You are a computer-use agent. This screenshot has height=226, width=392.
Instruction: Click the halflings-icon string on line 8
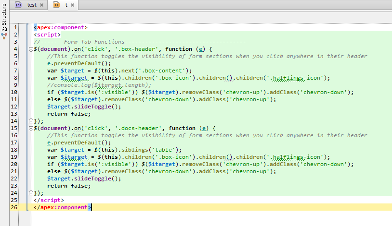click(295, 78)
